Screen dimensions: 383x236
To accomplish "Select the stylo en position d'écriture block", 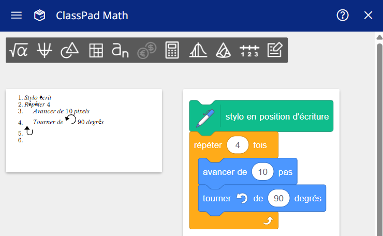I will point(261,116).
